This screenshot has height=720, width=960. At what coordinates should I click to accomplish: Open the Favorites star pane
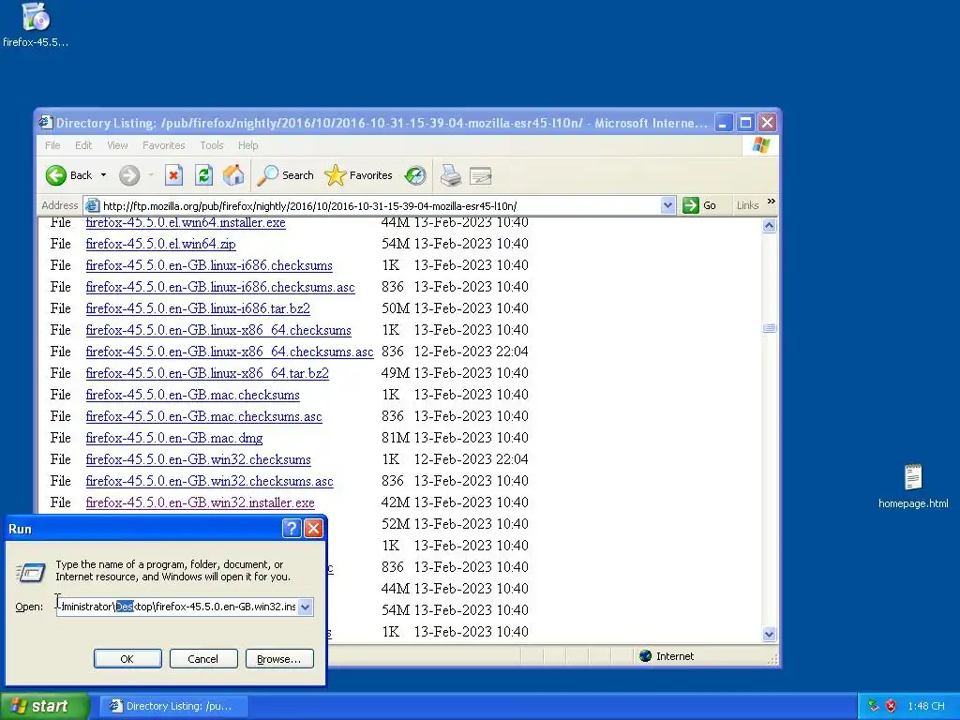(x=359, y=175)
